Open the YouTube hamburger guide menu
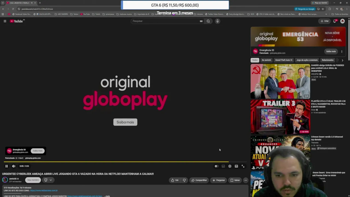The image size is (350, 197). pyautogui.click(x=5, y=21)
